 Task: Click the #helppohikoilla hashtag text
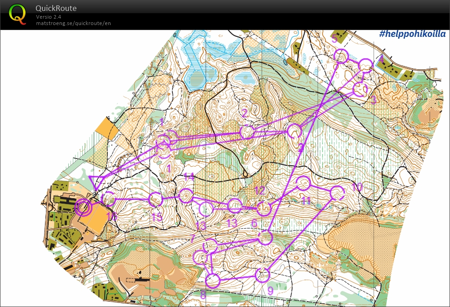[412, 34]
